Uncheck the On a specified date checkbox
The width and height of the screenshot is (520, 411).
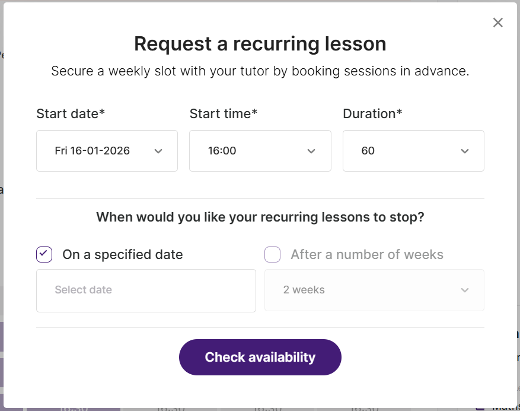[44, 255]
